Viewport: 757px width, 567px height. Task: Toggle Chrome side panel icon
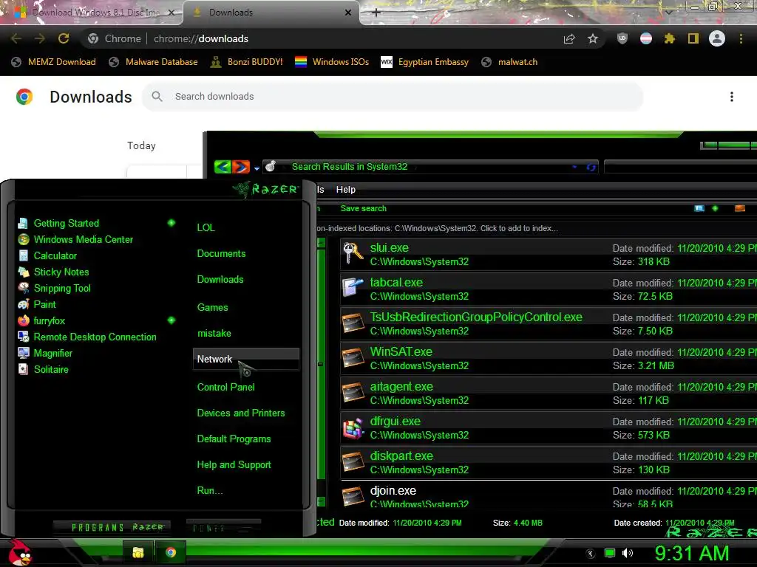(693, 38)
